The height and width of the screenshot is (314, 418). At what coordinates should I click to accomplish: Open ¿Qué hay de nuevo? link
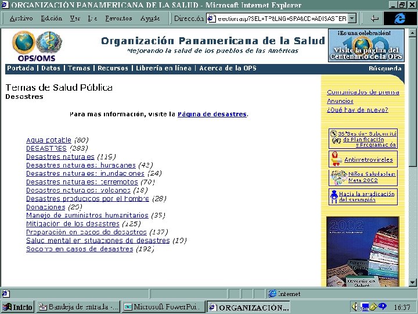pos(358,110)
